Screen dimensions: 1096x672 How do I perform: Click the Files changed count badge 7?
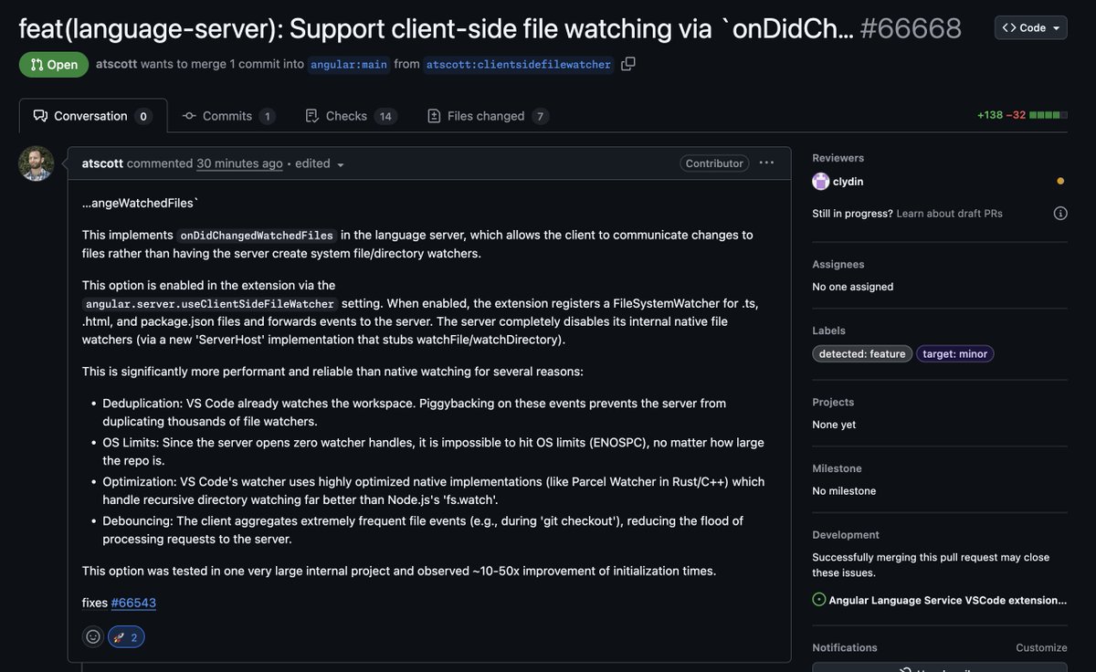pos(540,116)
